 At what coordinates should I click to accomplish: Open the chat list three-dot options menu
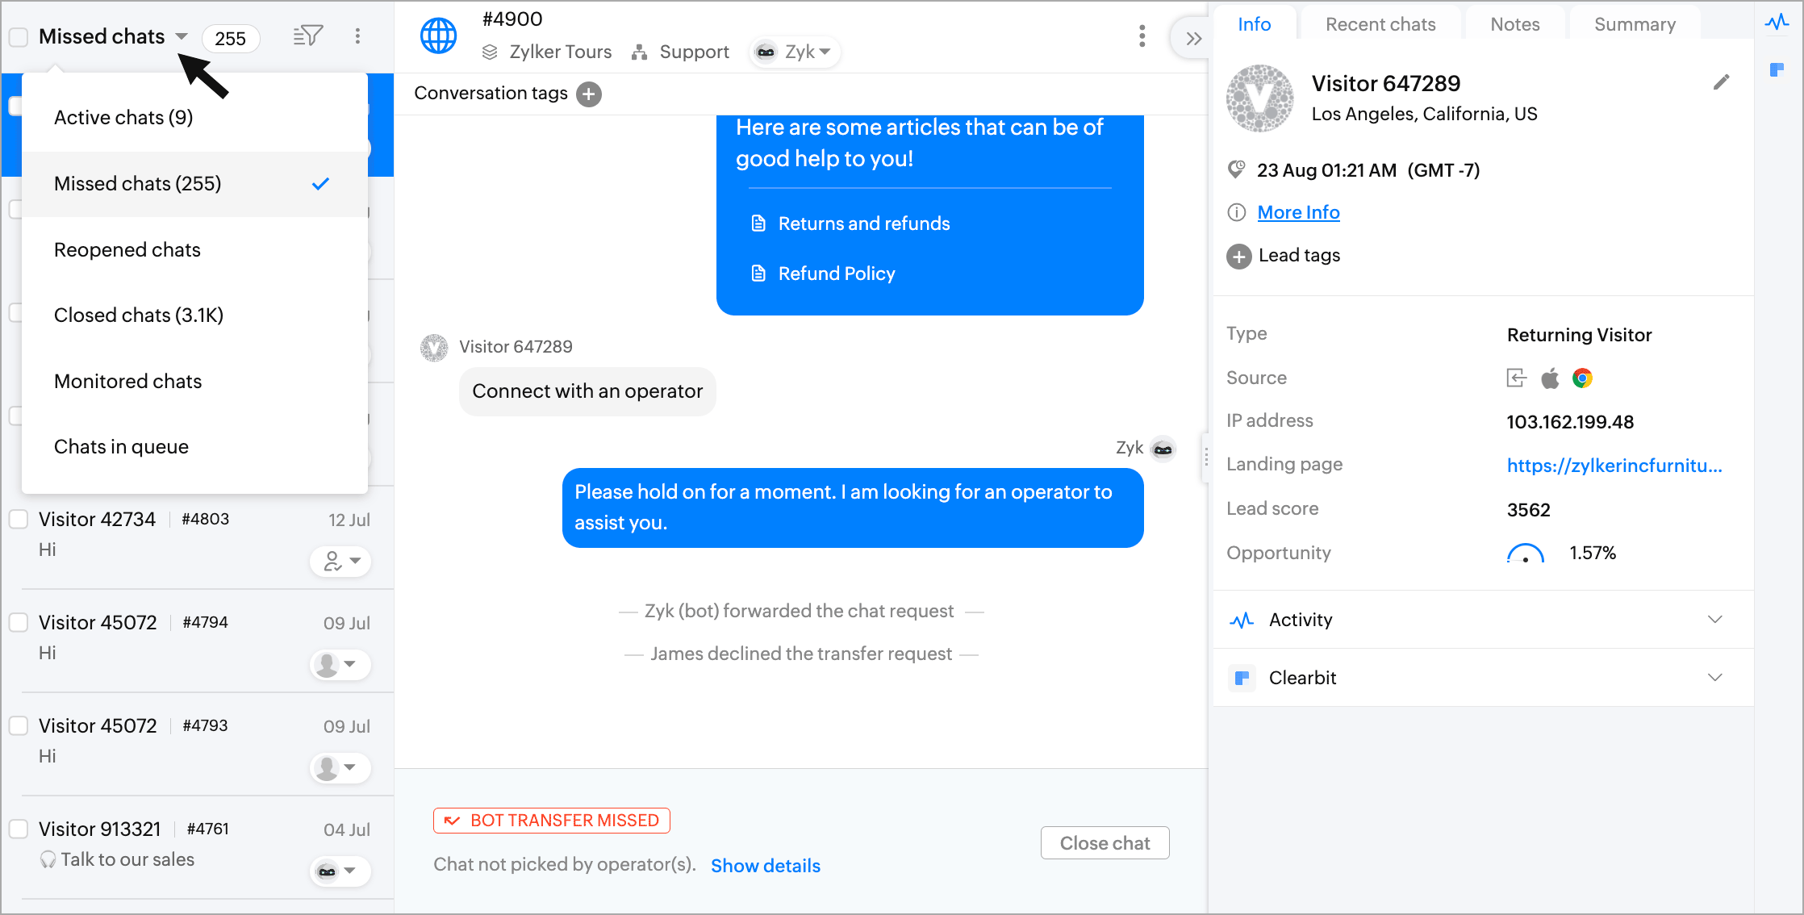coord(357,36)
